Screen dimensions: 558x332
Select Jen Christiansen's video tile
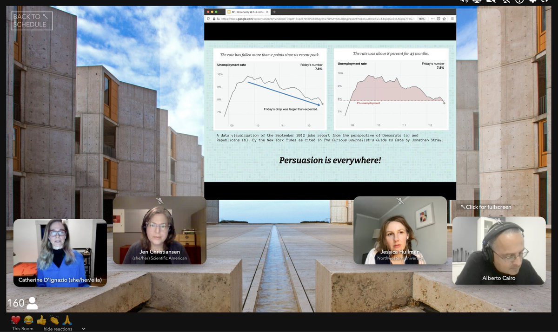click(x=159, y=230)
